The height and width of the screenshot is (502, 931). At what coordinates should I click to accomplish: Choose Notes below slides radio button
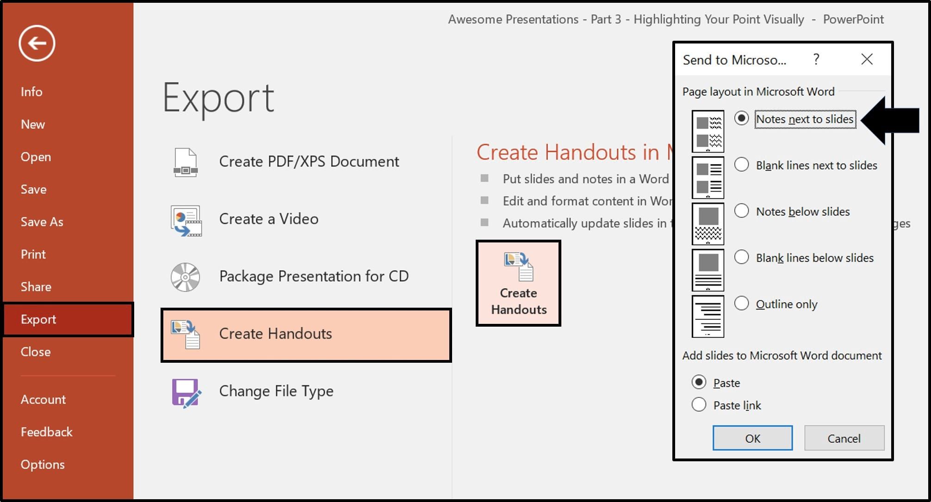click(x=741, y=211)
